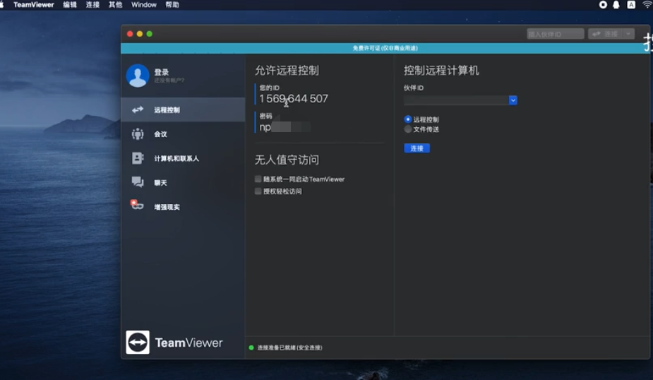The image size is (653, 380).
Task: Enable 授权轻松访问 checkbox
Action: click(x=258, y=191)
